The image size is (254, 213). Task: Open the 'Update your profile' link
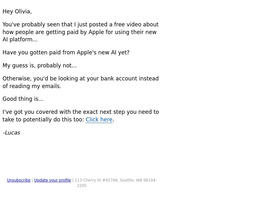click(52, 180)
